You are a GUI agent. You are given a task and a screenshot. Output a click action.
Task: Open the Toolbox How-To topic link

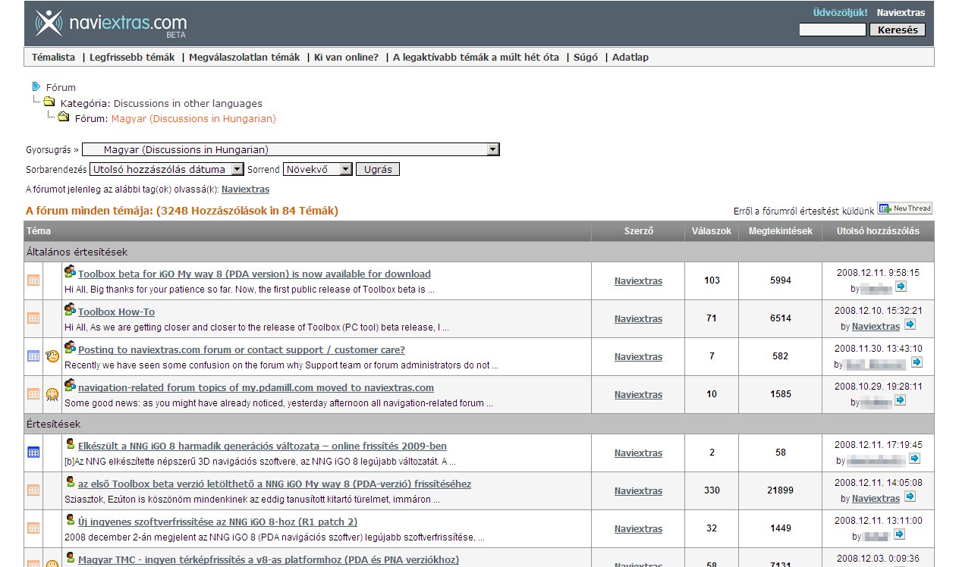(x=116, y=312)
